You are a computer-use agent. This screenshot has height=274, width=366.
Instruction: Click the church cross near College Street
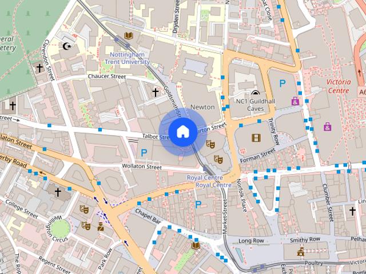tap(58, 192)
